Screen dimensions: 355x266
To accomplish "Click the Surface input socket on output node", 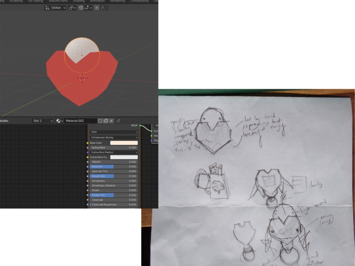I will (x=151, y=131).
